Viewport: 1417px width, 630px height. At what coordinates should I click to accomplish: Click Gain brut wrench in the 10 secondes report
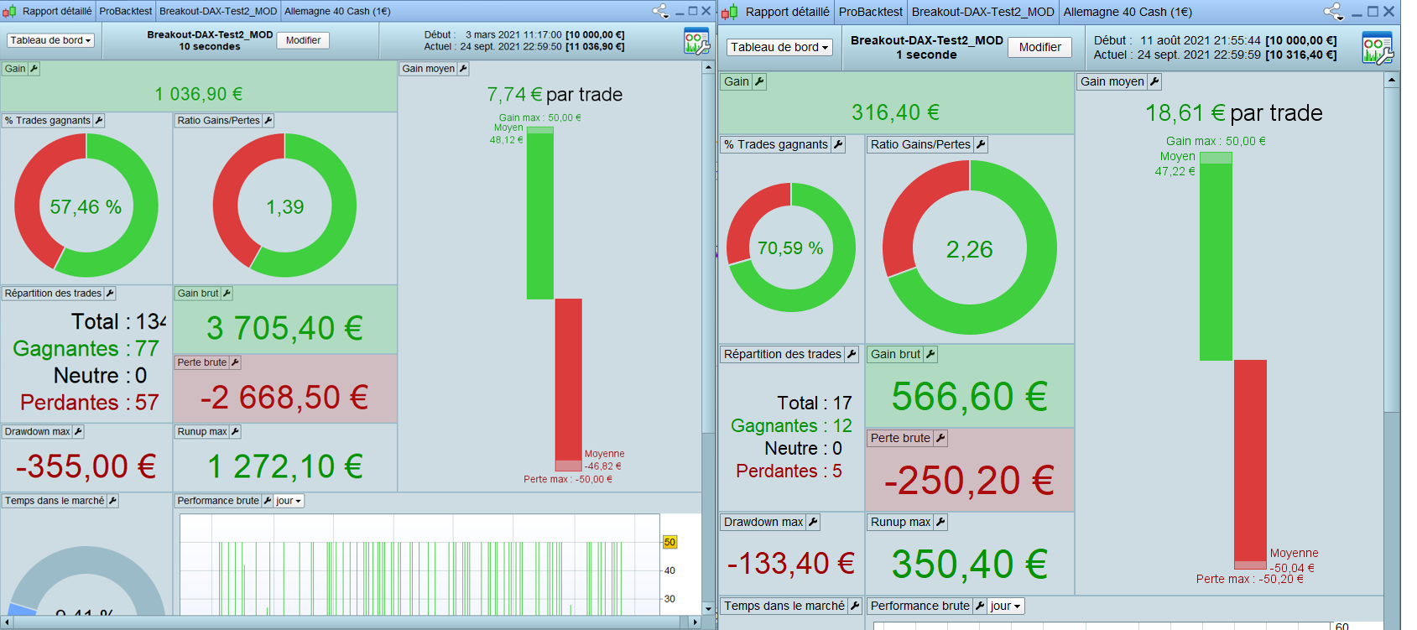tap(227, 294)
